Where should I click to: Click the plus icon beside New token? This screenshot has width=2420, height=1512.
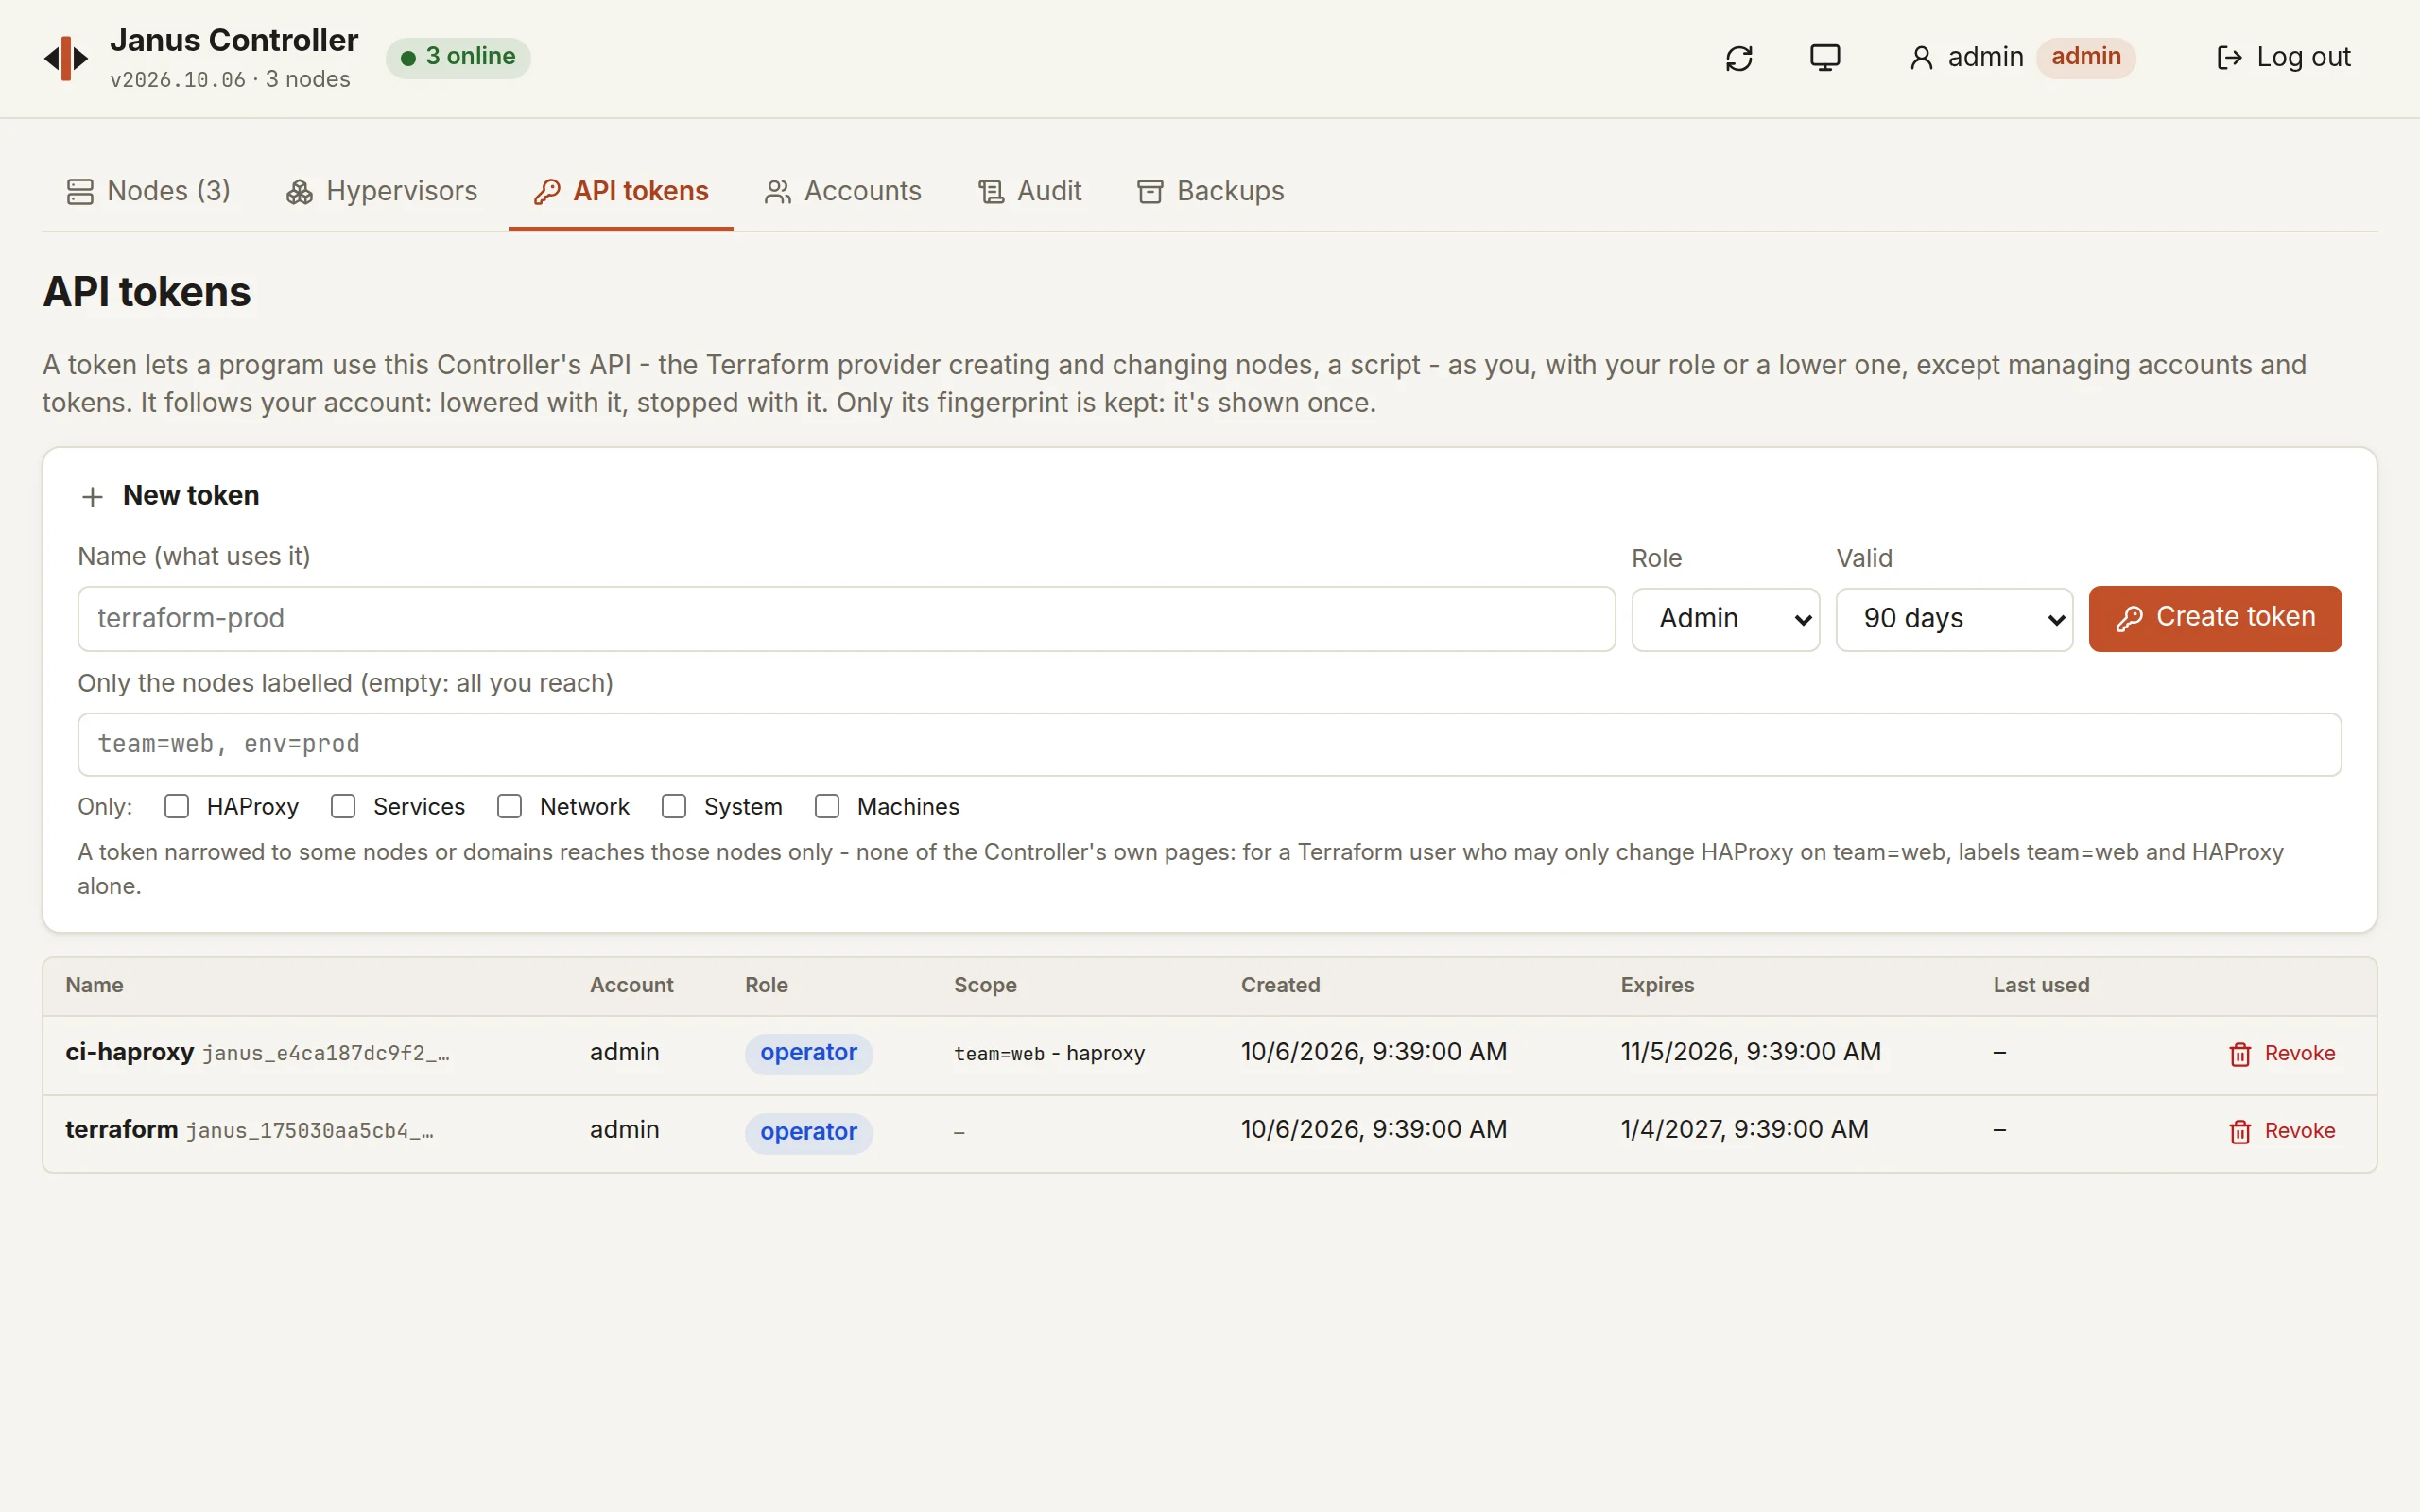[92, 497]
